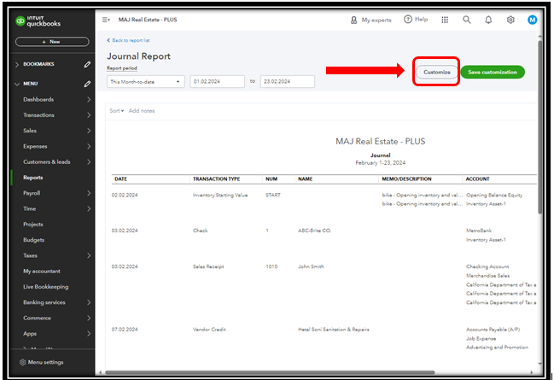Click Opening Balance Equity account

[494, 196]
